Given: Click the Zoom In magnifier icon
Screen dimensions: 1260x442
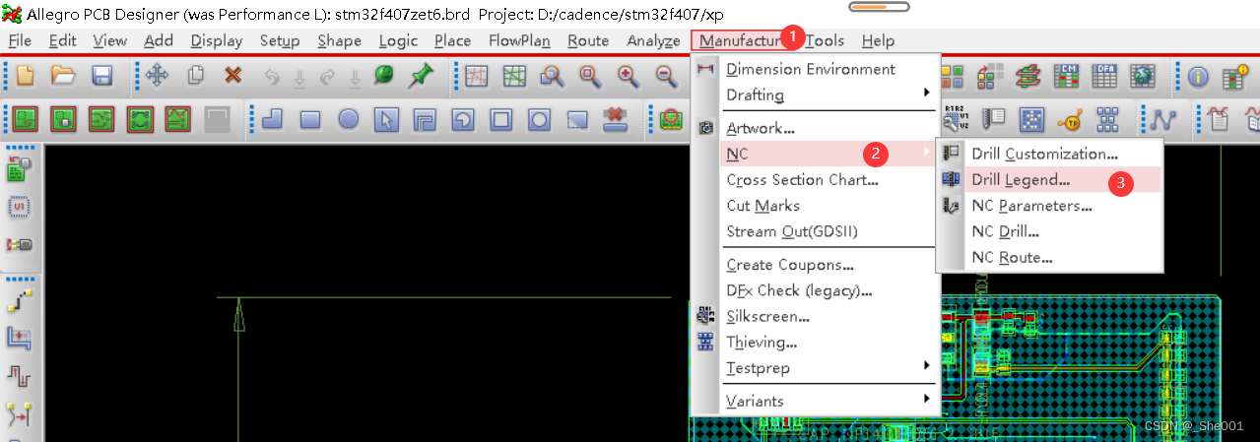Looking at the screenshot, I should [x=627, y=76].
